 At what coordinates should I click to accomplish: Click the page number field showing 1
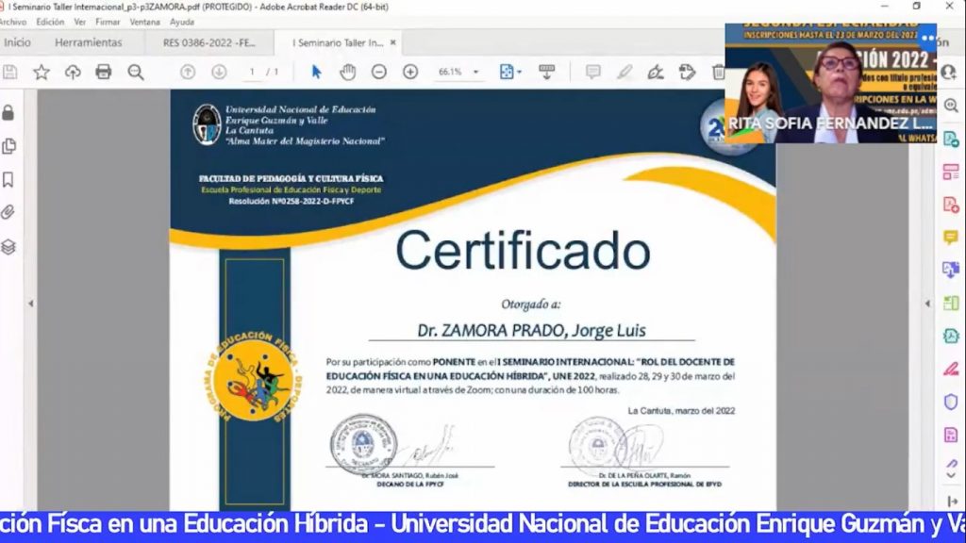click(x=252, y=72)
